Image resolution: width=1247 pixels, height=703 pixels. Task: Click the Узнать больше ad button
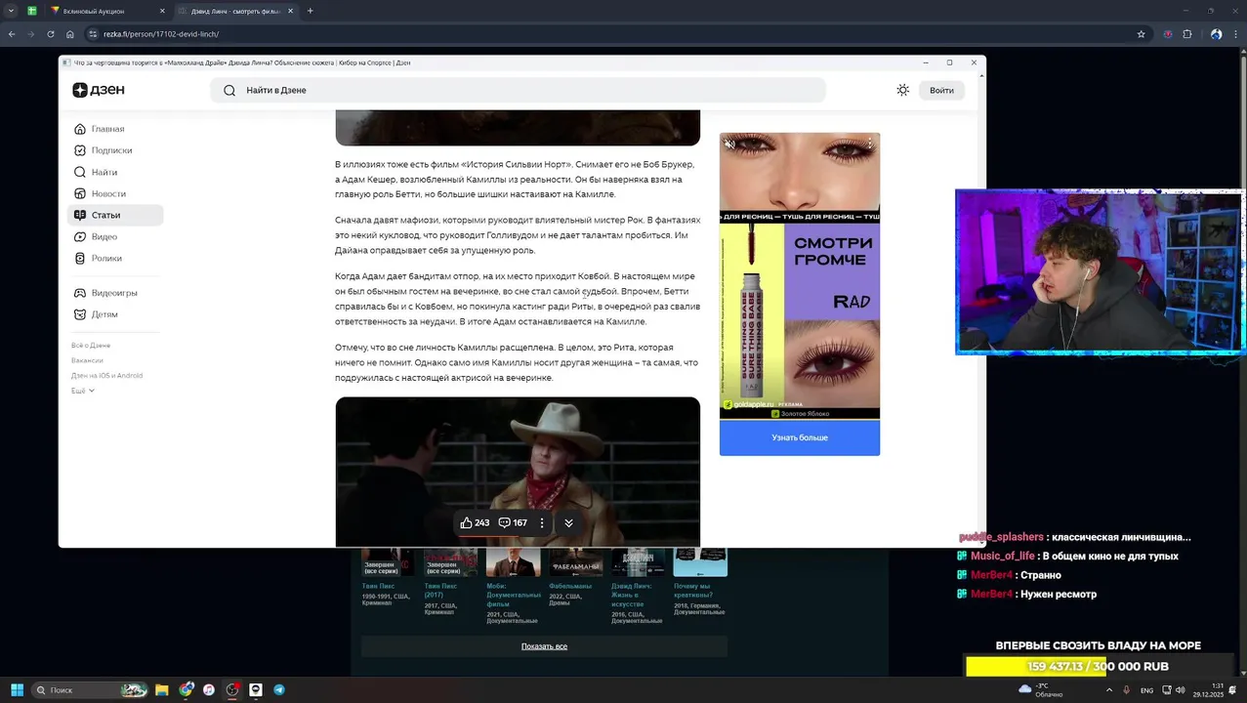(800, 437)
